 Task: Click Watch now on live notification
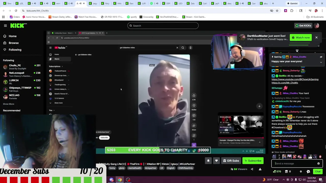[x=301, y=38]
